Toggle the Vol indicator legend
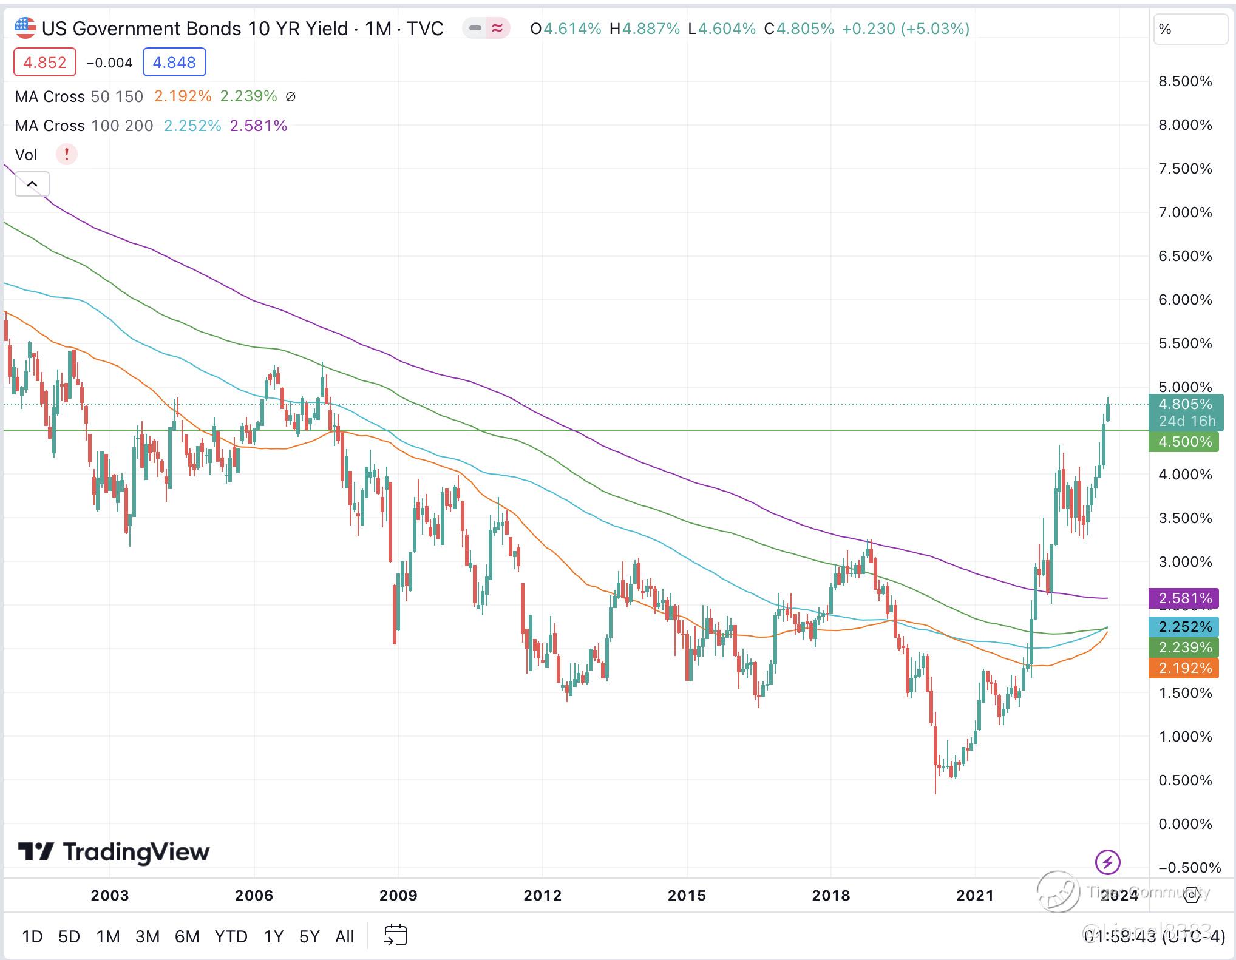This screenshot has width=1236, height=960. point(26,155)
